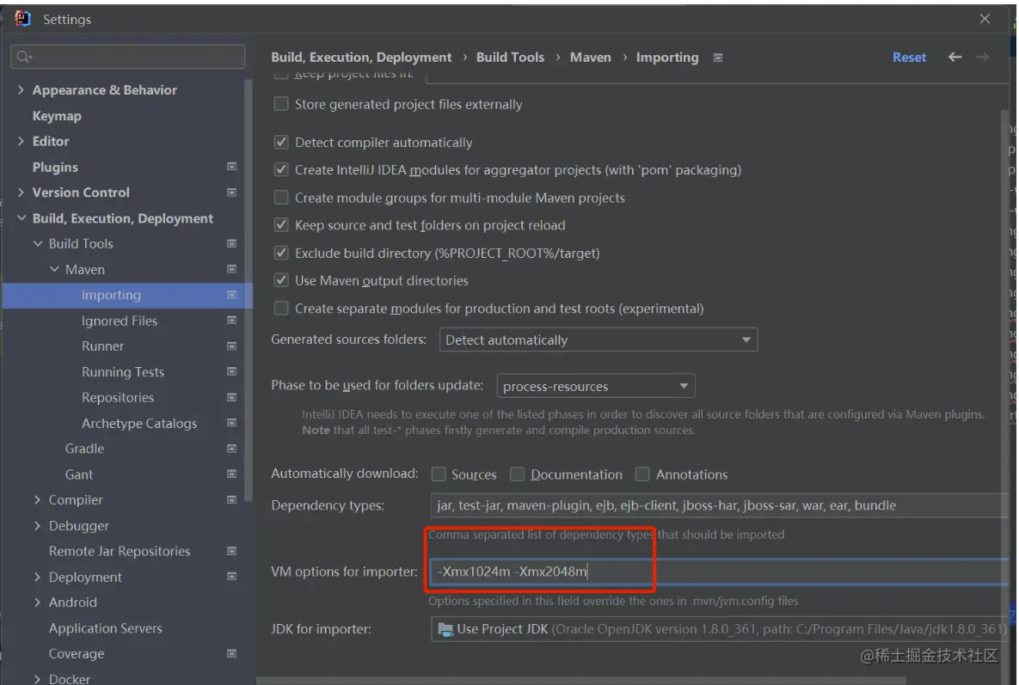1019x685 pixels.
Task: Check Documentation for automatic download
Action: (x=518, y=474)
